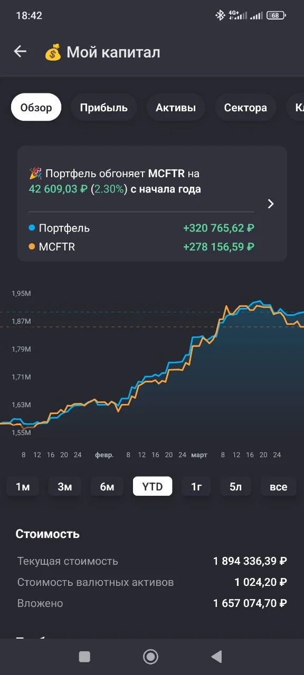
Task: Tap the Android back triangle button
Action: coord(216,657)
